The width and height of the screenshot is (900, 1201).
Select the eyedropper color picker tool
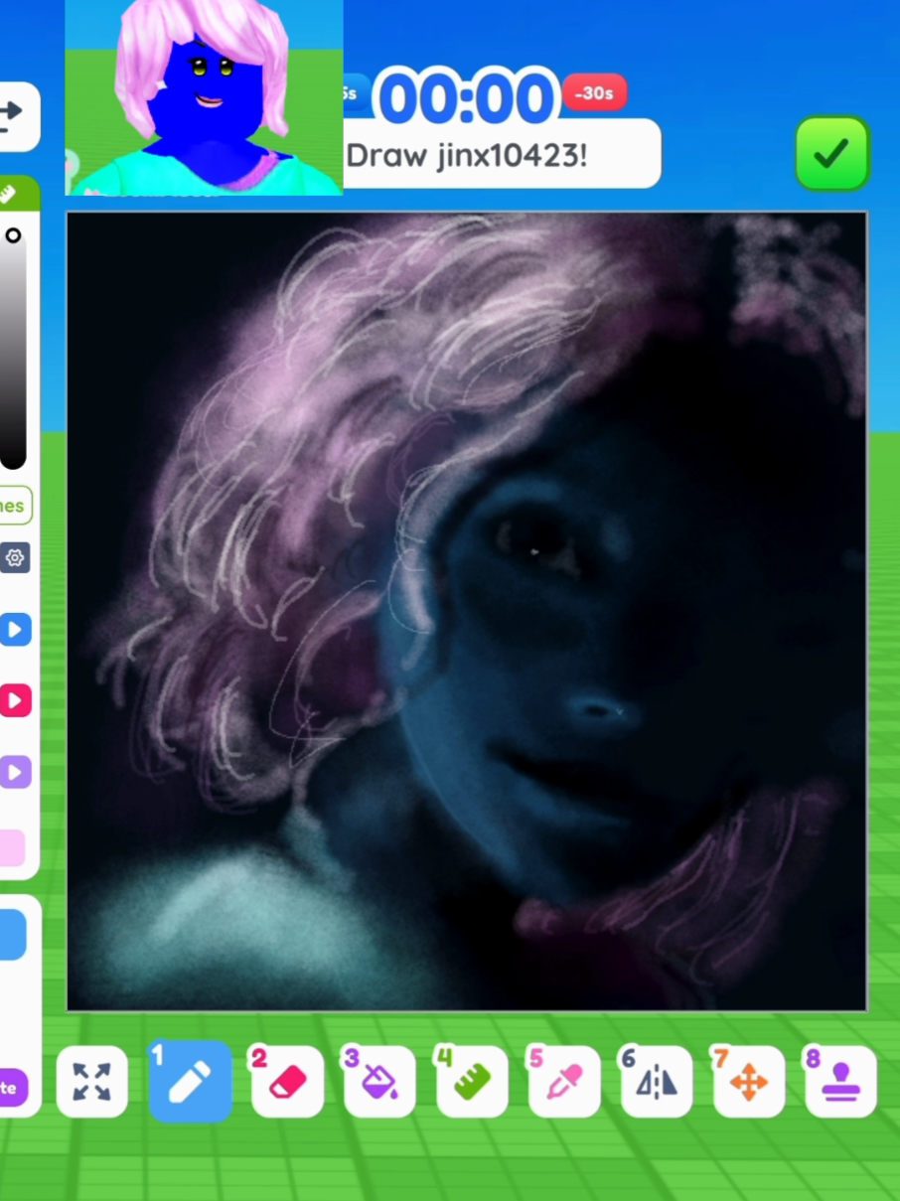564,1081
